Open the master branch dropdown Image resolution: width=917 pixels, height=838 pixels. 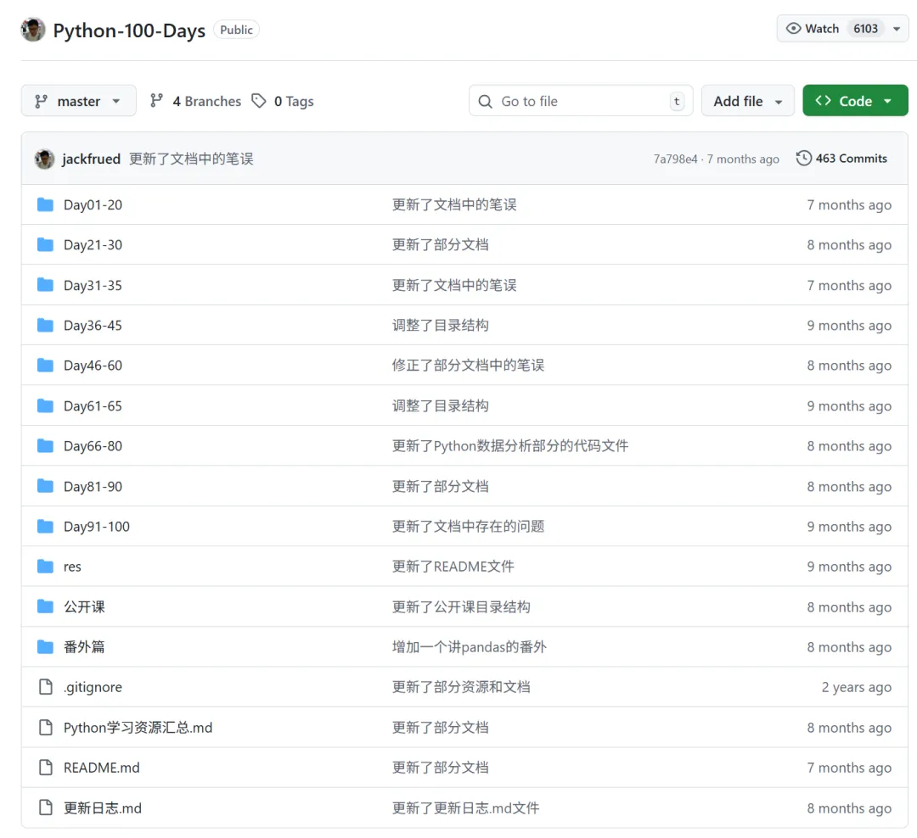(x=79, y=101)
